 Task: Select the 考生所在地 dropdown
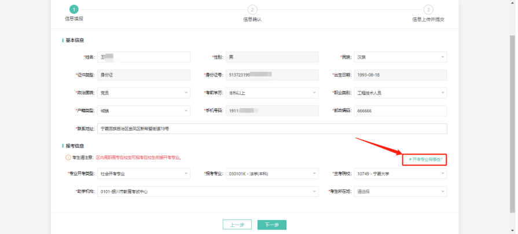click(x=401, y=191)
